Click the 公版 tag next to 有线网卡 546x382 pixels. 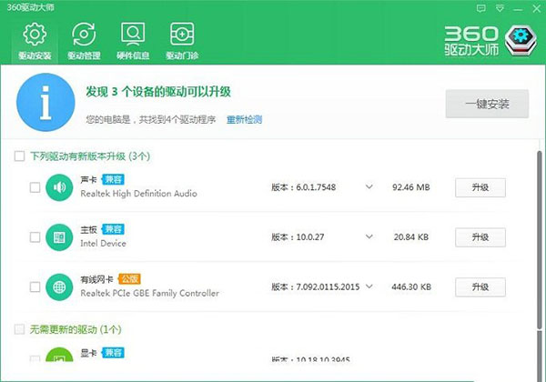click(129, 279)
